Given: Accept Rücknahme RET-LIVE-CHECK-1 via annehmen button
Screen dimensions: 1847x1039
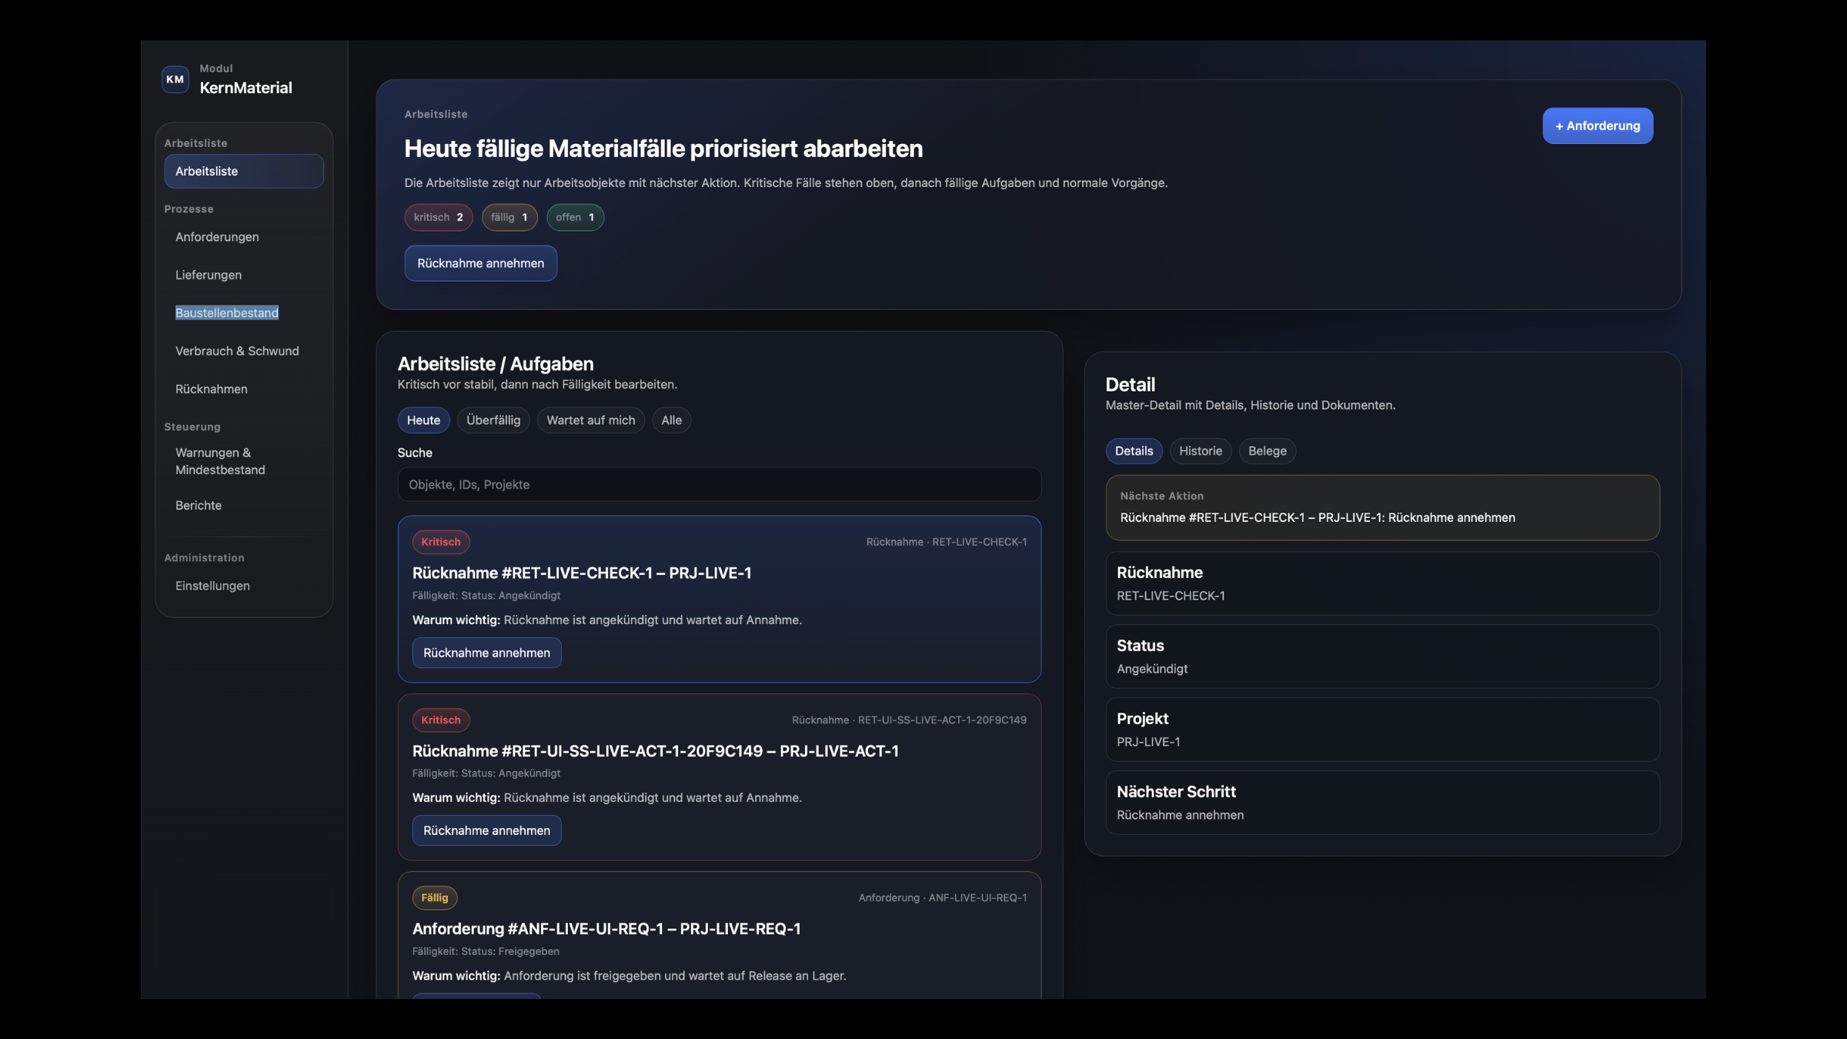Looking at the screenshot, I should pos(486,653).
